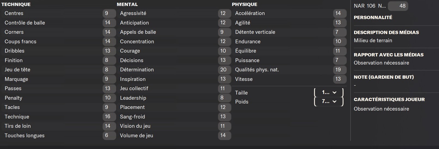Viewport: 439px width, 149px height.
Task: Click the Vitesse value 13
Action: coord(340,79)
